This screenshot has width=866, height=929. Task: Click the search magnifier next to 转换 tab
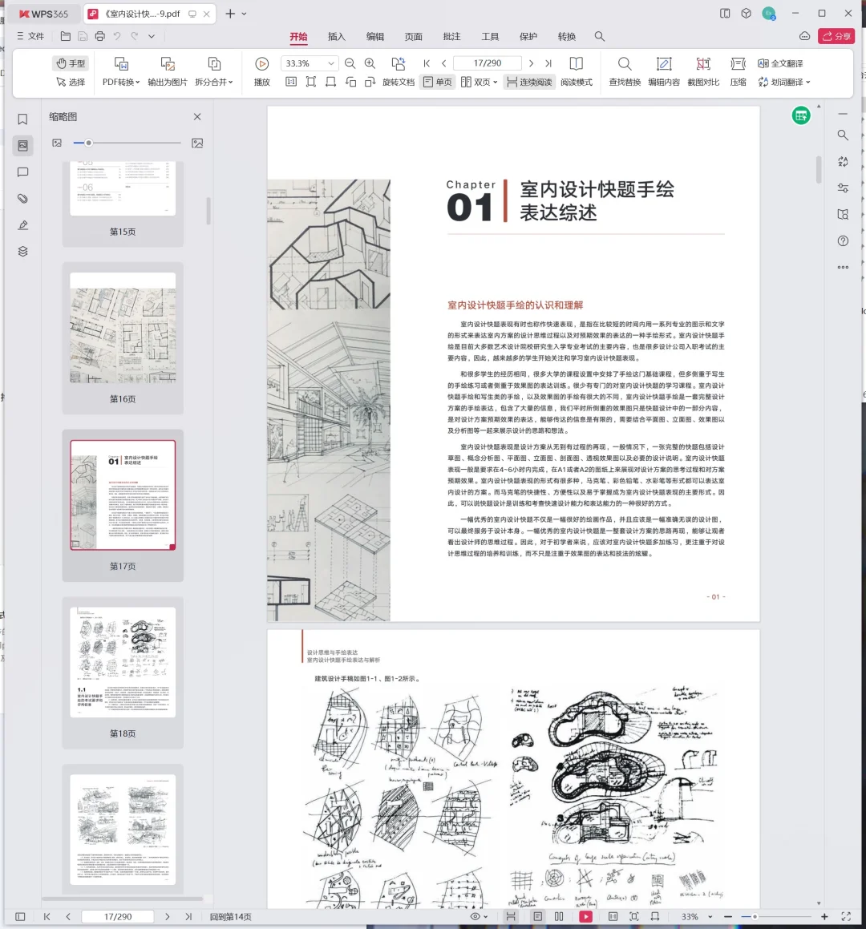[599, 36]
